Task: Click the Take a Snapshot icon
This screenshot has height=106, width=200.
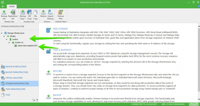Action: (49, 51)
